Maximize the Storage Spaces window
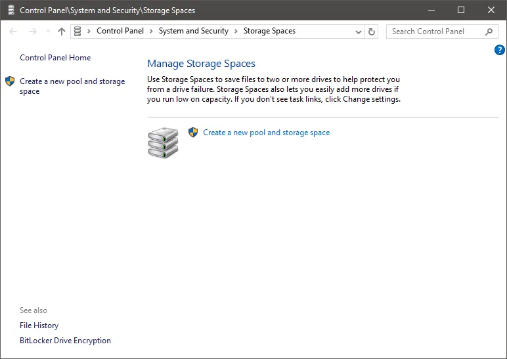The image size is (507, 359). 461,10
